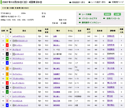Click the green bullet beside 勝利騎手インタビュー

click(x=80, y=22)
